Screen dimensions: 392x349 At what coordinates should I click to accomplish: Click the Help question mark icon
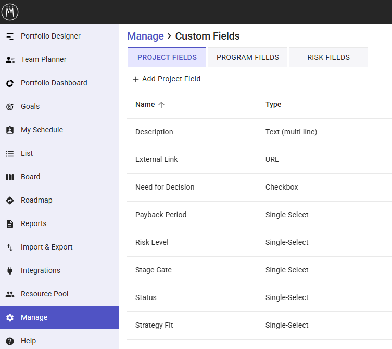pos(10,341)
